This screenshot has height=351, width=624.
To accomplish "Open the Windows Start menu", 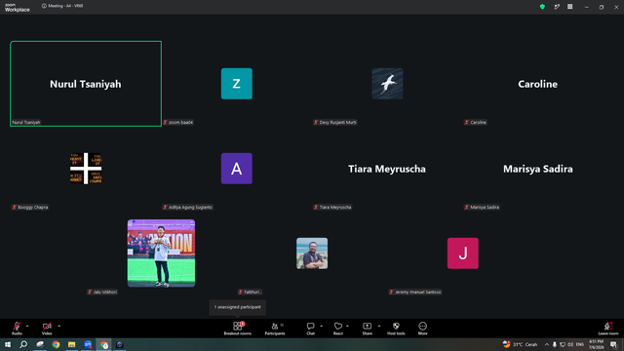I will tap(8, 344).
